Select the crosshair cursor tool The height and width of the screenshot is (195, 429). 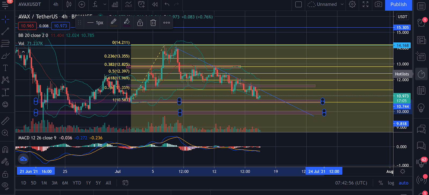point(5,19)
